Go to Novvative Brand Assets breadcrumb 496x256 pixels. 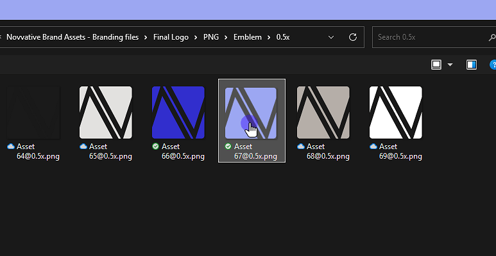73,37
